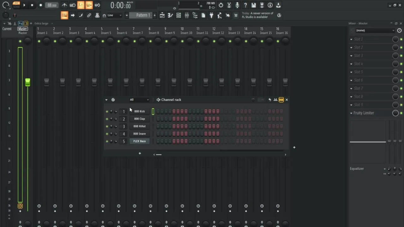
Task: Select the FLEX Bass channel button
Action: [x=140, y=141]
